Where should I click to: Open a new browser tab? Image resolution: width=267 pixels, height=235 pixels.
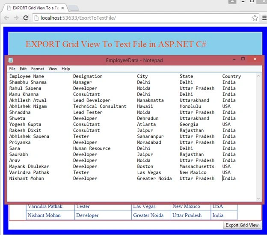tap(74, 8)
